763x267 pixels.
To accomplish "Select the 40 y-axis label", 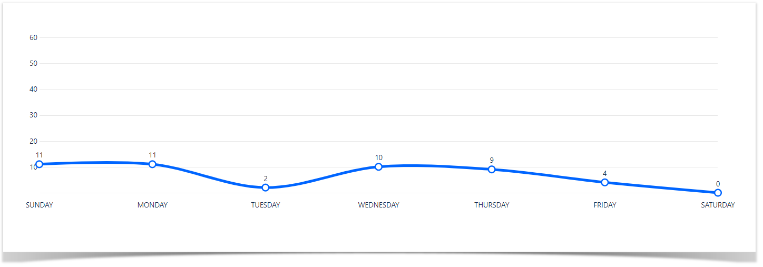I will click(x=33, y=89).
